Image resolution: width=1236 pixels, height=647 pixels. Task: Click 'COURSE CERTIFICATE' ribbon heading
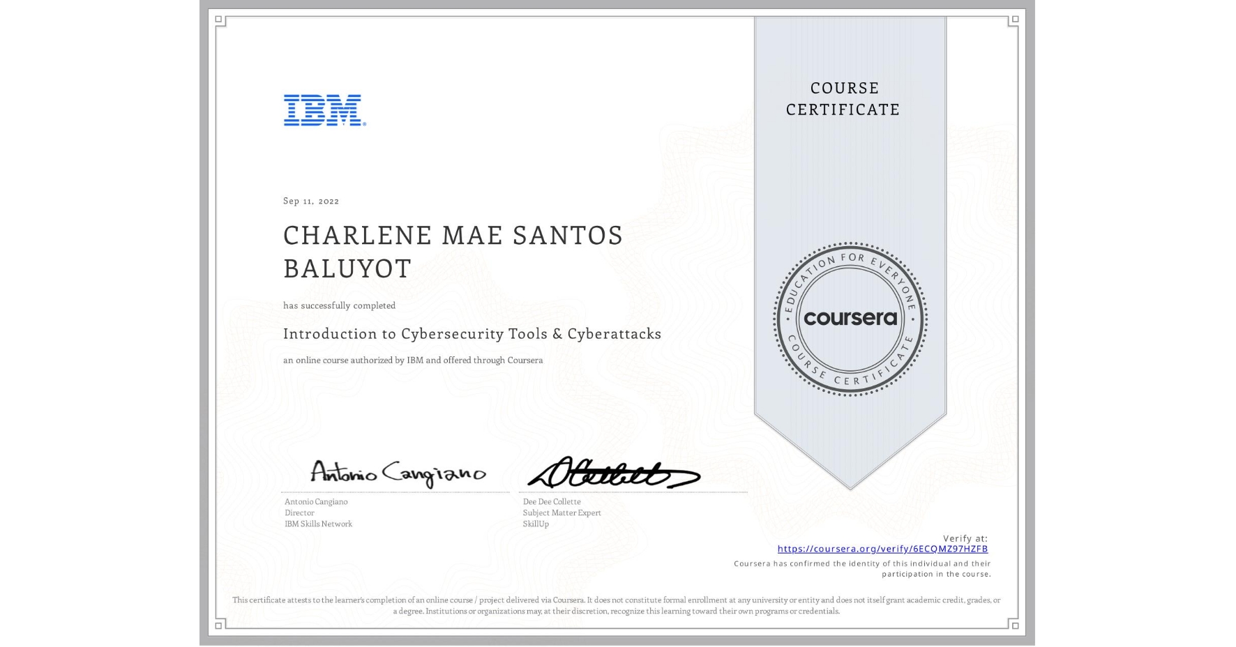[843, 98]
